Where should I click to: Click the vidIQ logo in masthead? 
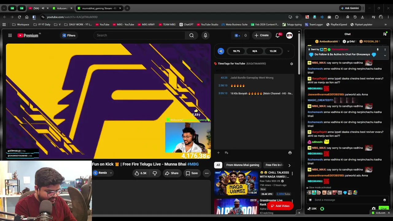(237, 35)
